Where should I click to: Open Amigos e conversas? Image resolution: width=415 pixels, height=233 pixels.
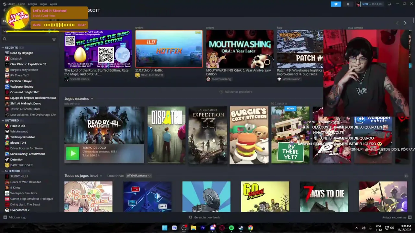point(397,217)
